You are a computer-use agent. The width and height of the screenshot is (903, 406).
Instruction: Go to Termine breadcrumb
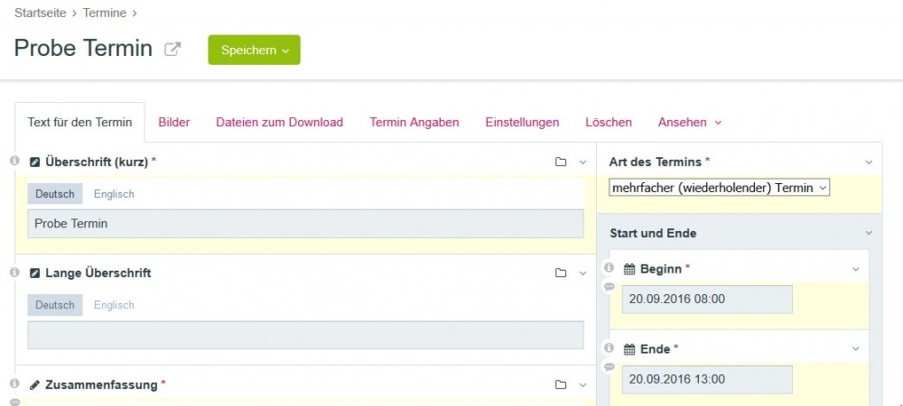click(104, 13)
